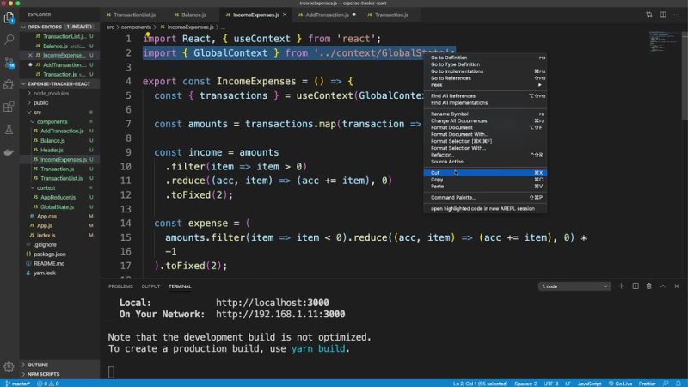
Task: Close the terminal panel
Action: (677, 286)
